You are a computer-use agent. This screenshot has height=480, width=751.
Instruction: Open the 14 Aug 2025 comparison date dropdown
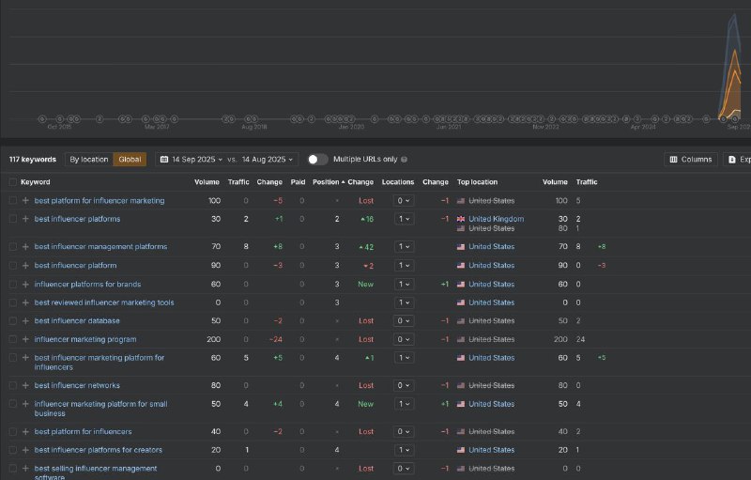tap(268, 160)
